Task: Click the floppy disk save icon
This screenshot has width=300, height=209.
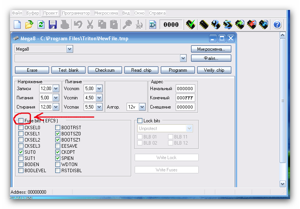Action: (53, 25)
